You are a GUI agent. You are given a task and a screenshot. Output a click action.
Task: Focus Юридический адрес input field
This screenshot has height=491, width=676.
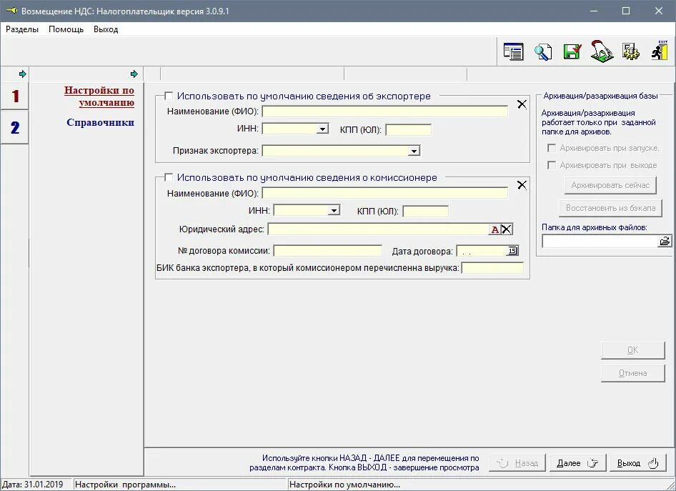[x=379, y=229]
